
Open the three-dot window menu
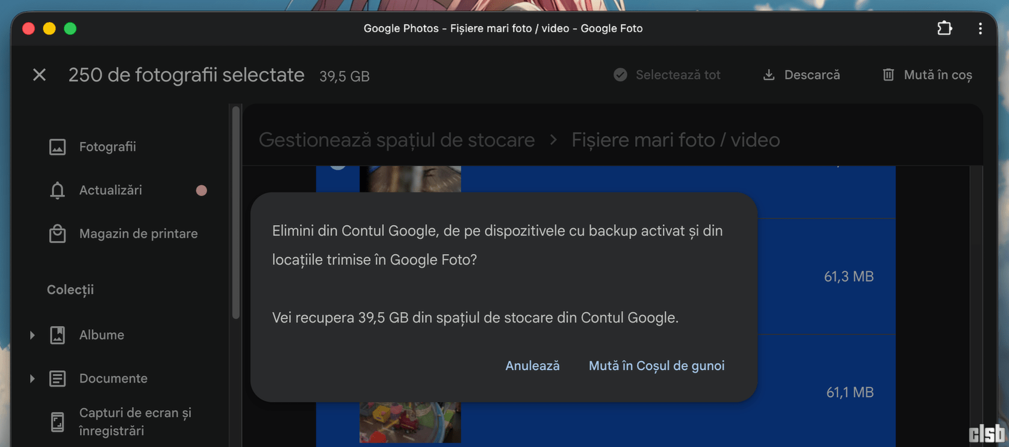point(980,28)
